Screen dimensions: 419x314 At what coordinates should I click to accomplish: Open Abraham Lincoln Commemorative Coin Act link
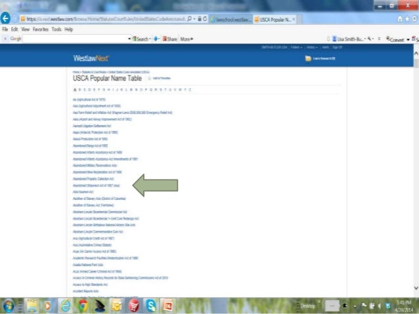click(98, 231)
